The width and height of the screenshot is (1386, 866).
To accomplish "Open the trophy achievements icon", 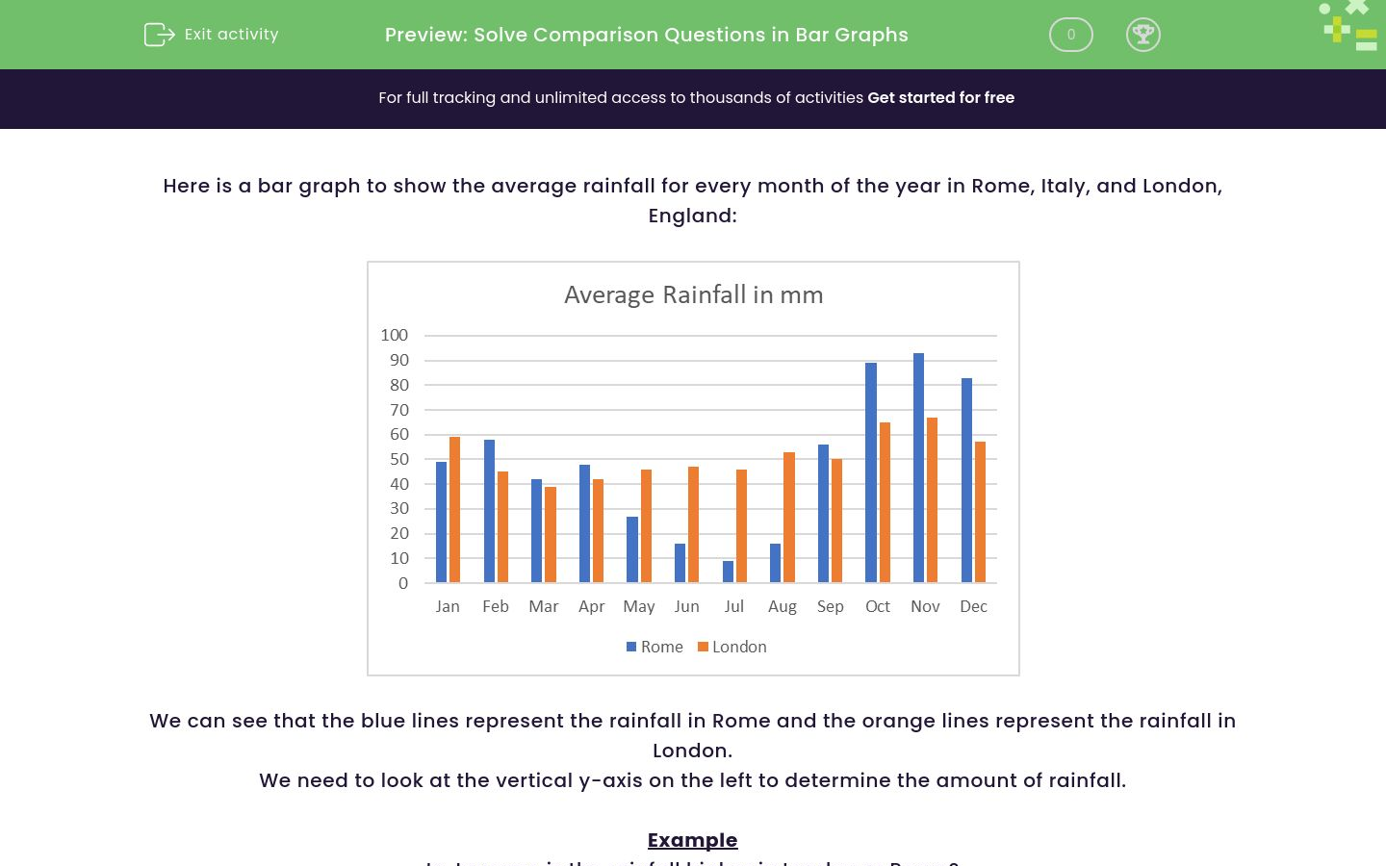I will click(1143, 34).
